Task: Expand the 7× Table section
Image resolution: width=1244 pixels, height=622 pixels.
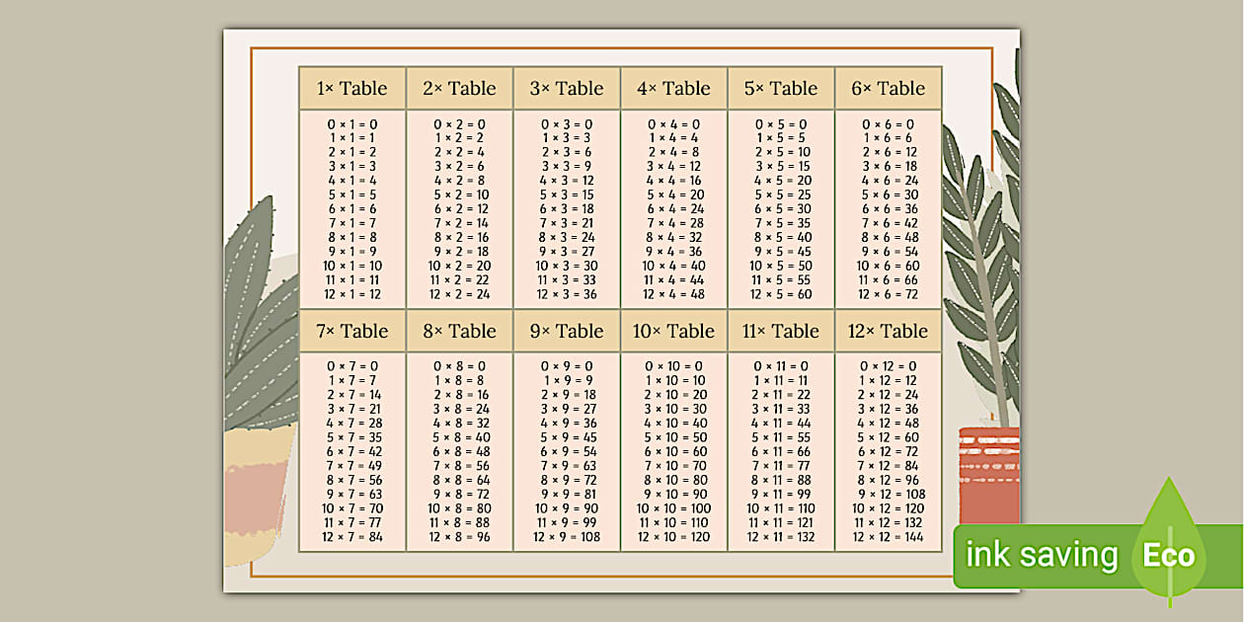Action: (351, 331)
